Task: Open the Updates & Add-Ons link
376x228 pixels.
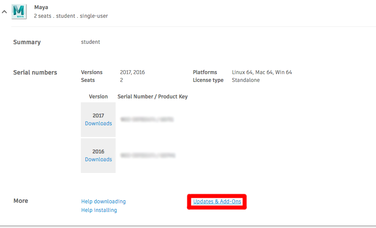Action: tap(217, 202)
